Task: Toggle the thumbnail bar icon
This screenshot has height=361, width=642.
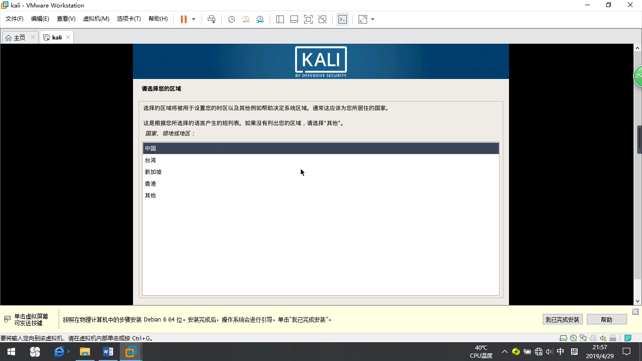Action: click(294, 19)
